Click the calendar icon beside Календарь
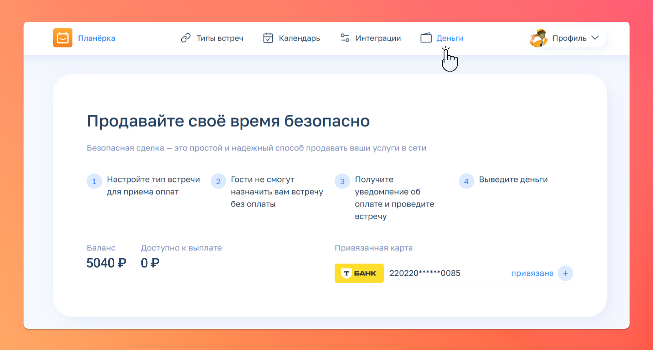 (268, 38)
